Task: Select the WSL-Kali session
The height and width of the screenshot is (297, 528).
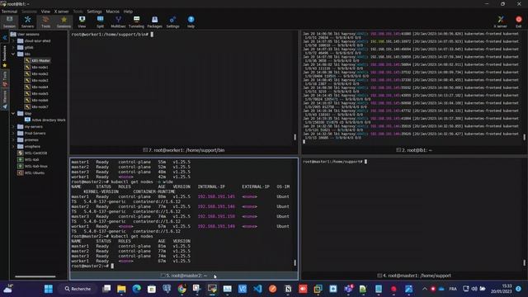Action: coord(28,159)
